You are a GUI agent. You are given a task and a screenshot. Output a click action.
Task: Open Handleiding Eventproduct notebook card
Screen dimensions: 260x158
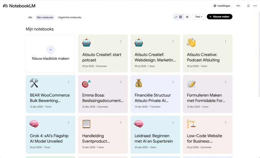click(x=103, y=138)
